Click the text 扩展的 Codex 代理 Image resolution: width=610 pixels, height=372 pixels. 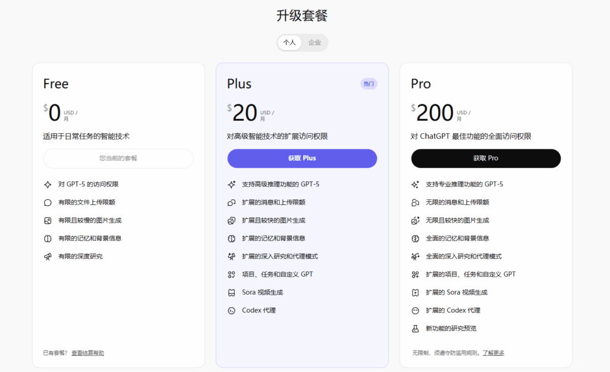click(x=453, y=310)
